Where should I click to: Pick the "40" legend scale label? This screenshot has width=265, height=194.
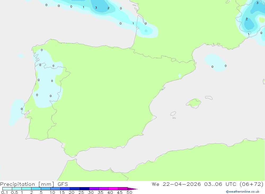[x=110, y=192]
